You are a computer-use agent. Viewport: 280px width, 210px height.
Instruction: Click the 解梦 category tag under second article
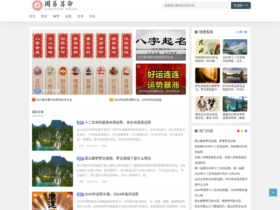81,182
